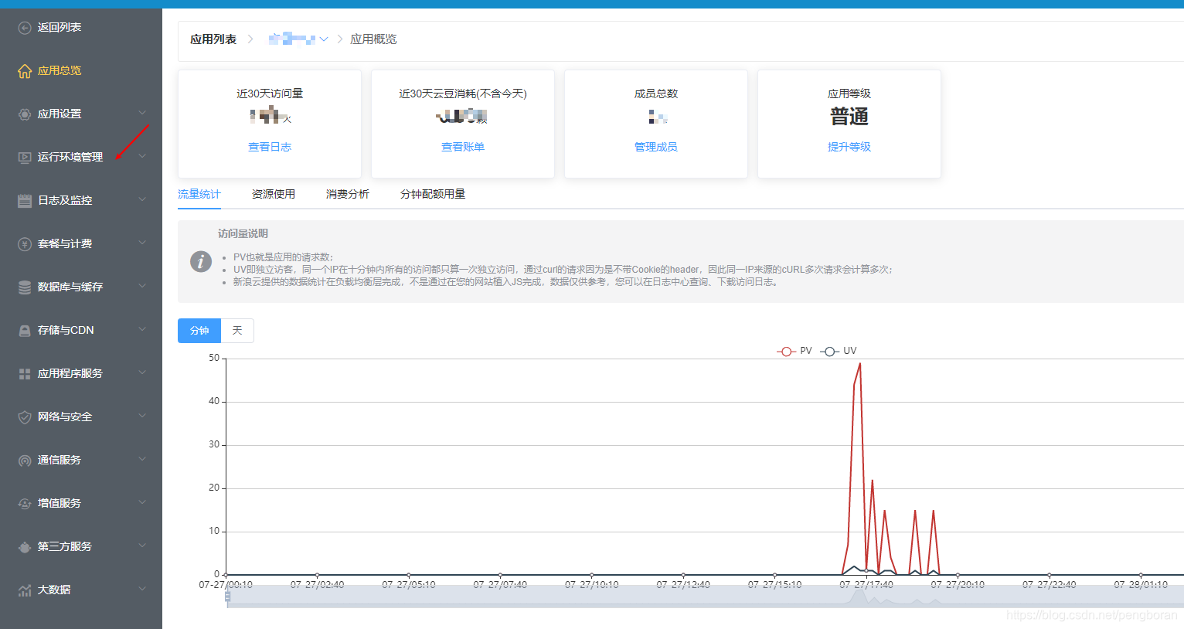Click the data zoom range bar under chart
The width and height of the screenshot is (1184, 629).
(x=705, y=596)
